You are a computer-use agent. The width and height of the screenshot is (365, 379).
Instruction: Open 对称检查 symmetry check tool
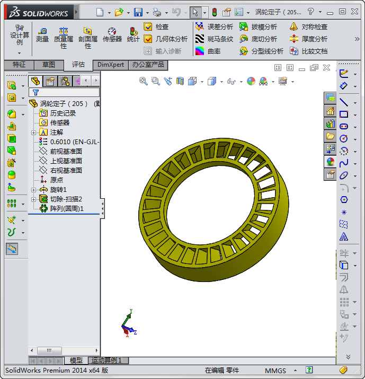pos(293,27)
